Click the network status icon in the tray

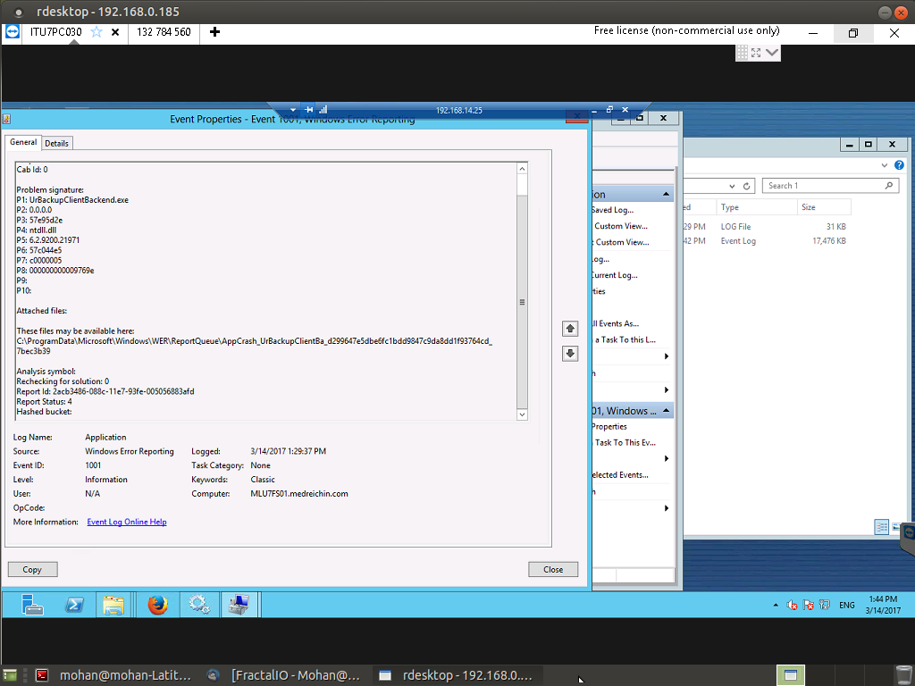823,605
